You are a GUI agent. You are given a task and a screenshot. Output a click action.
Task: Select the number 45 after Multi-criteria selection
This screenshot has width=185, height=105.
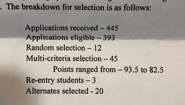(113, 59)
